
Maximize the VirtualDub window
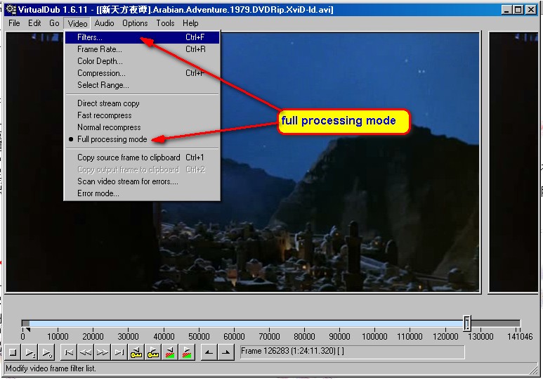(x=518, y=10)
